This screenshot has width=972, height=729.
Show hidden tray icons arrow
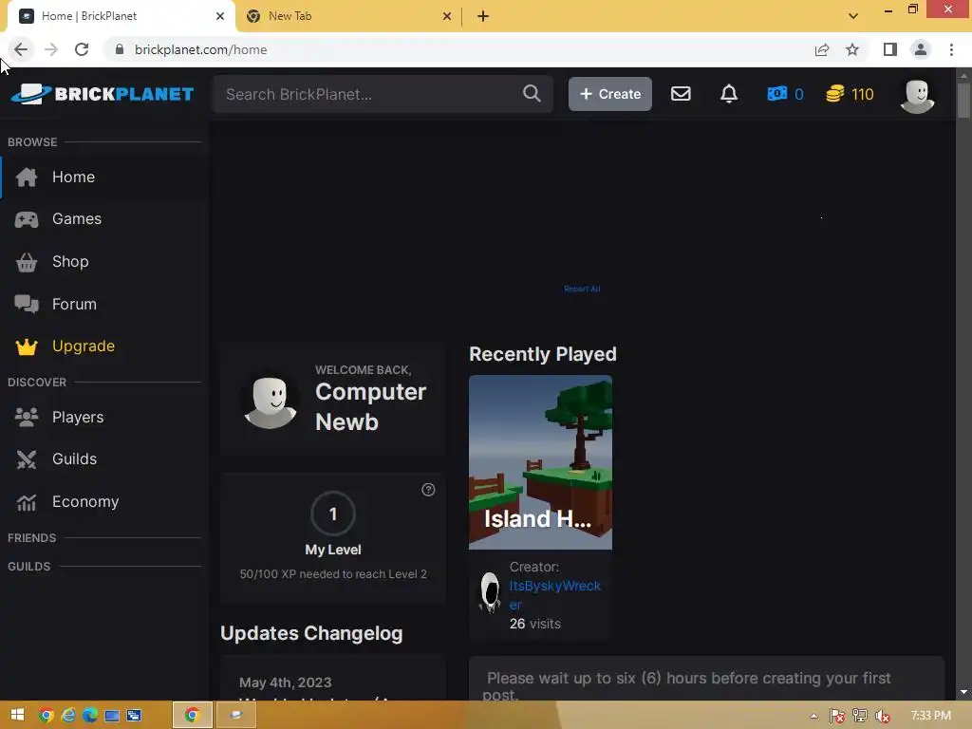tap(813, 716)
